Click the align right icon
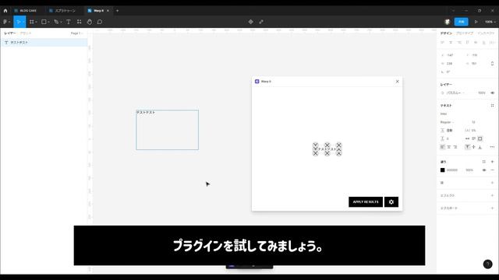 tap(459, 42)
